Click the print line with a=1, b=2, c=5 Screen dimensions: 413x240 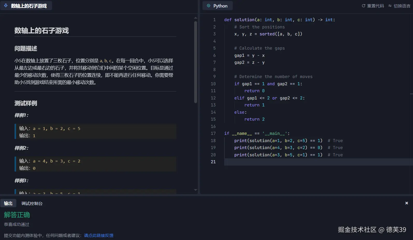[288, 141]
